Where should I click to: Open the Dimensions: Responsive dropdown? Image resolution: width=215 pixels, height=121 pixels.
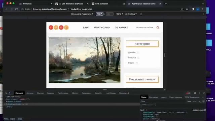click(82, 14)
